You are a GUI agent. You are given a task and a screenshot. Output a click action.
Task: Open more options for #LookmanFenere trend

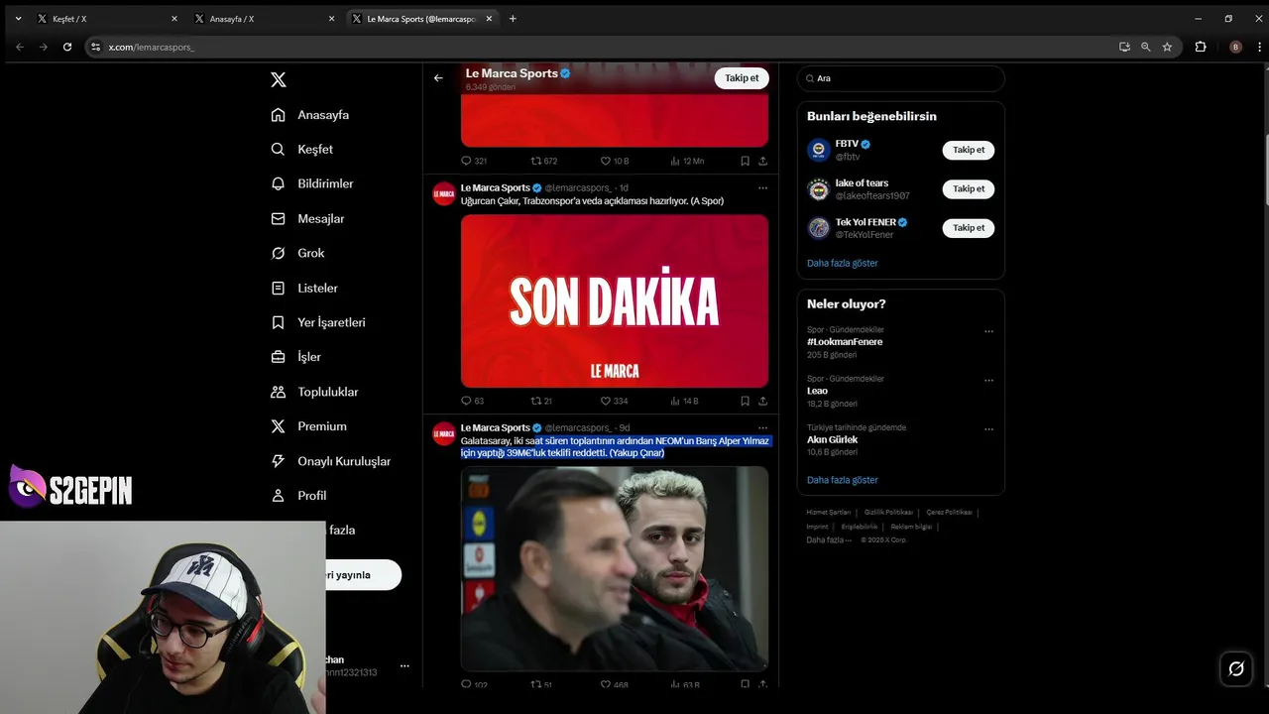click(x=988, y=331)
